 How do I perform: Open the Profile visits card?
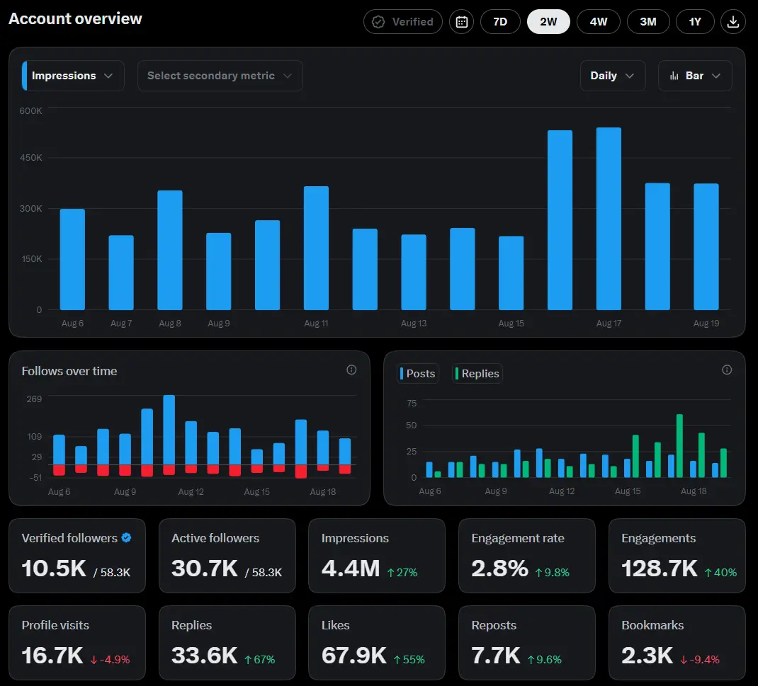coord(77,643)
